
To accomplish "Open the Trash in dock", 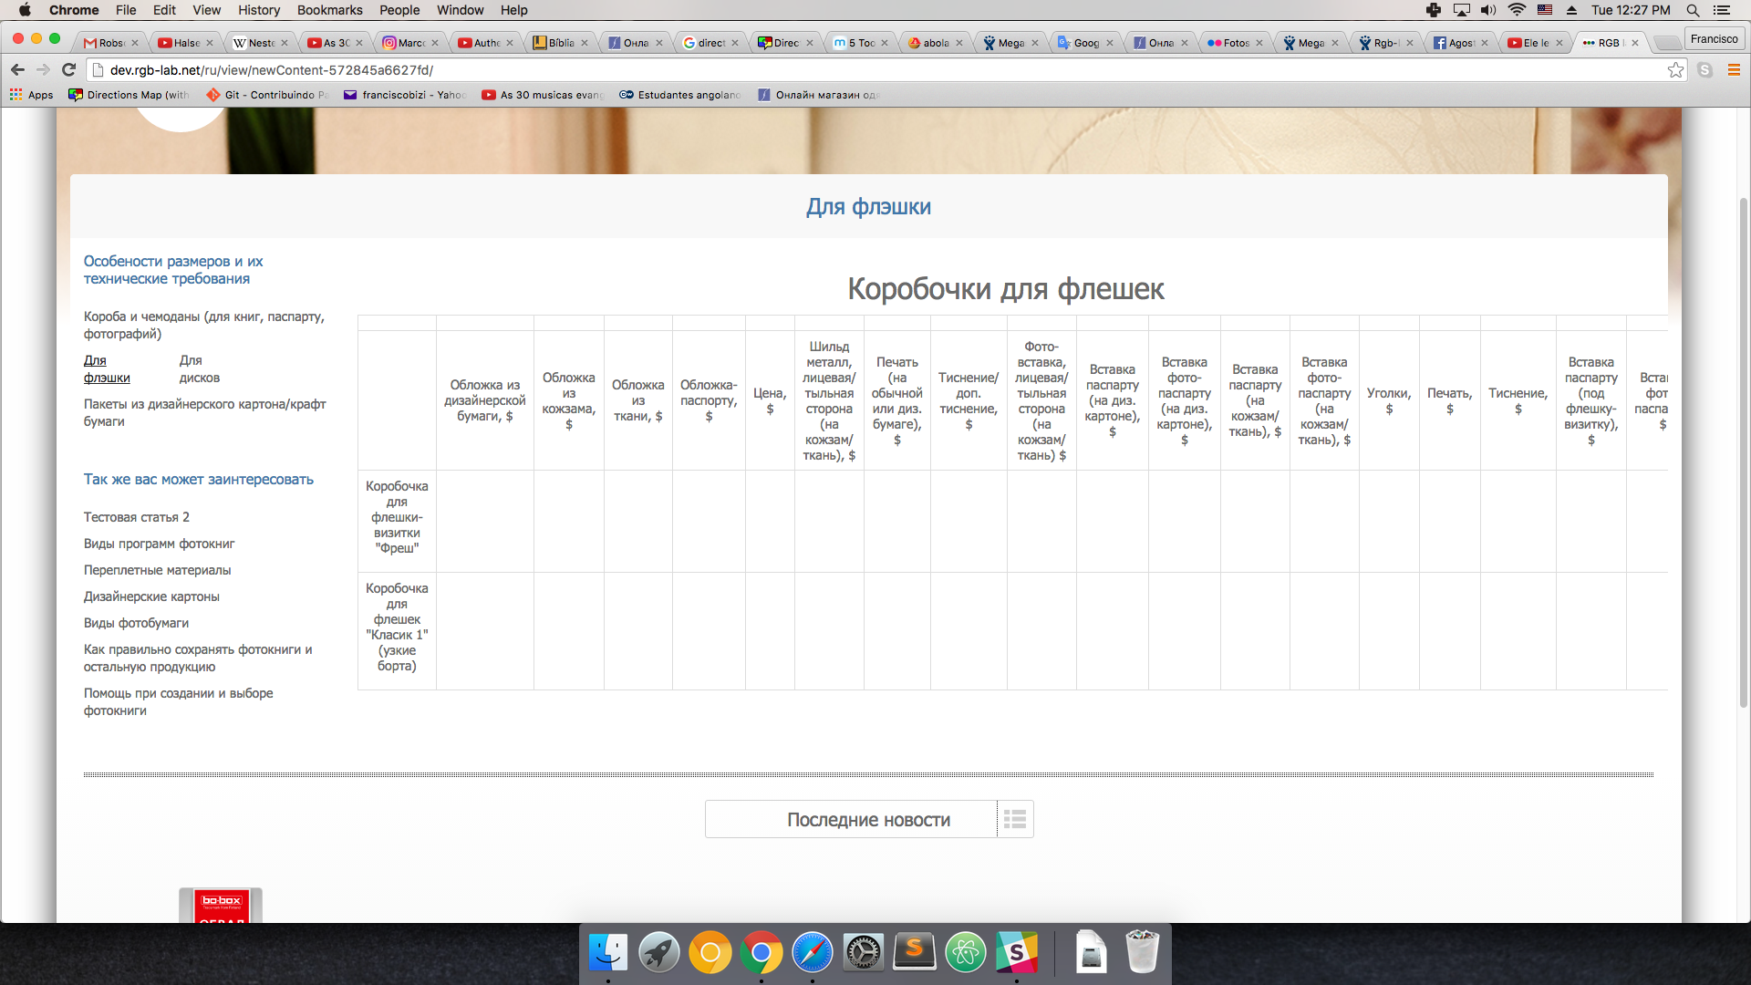I will (1141, 953).
